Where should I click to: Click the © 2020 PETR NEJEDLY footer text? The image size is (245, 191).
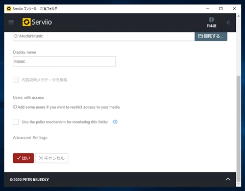29,180
